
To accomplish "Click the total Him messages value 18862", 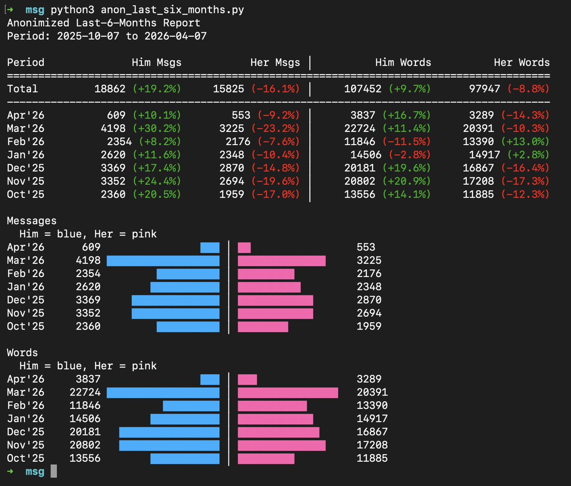I will pos(110,89).
